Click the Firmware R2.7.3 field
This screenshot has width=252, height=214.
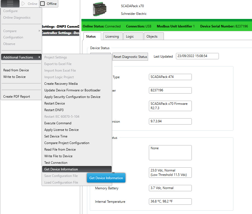click(170, 106)
